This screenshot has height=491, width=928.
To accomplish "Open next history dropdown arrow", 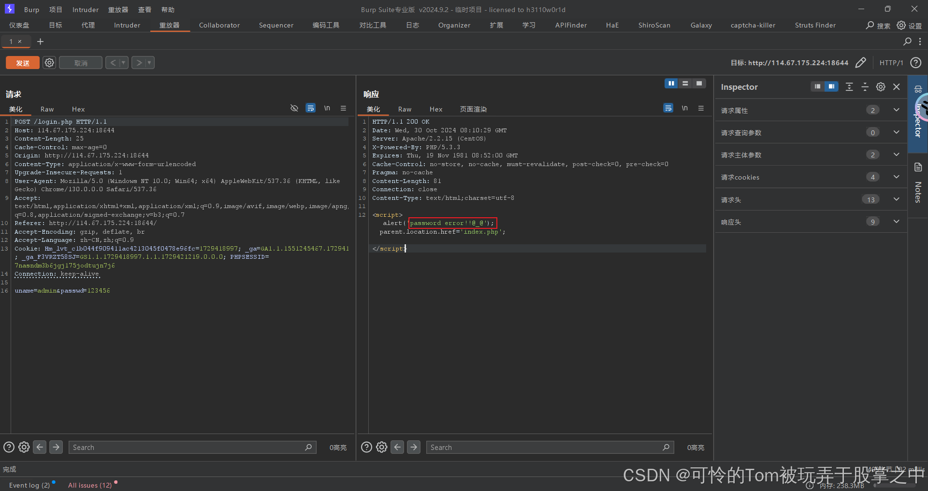I will pos(150,63).
